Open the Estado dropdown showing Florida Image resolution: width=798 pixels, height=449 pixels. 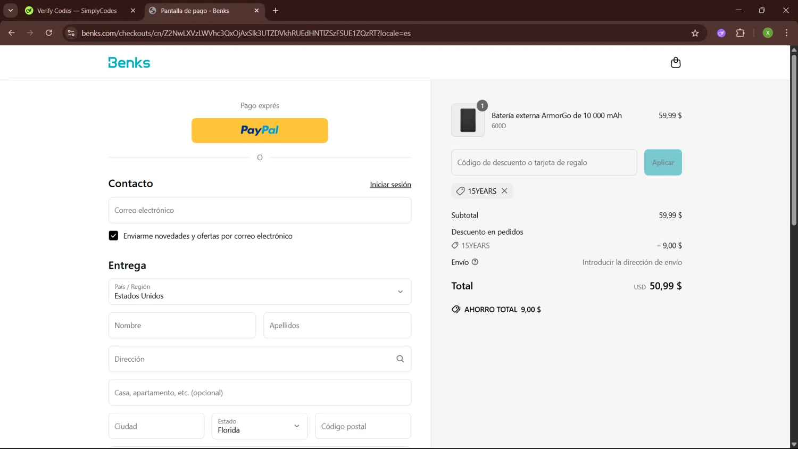(260, 426)
